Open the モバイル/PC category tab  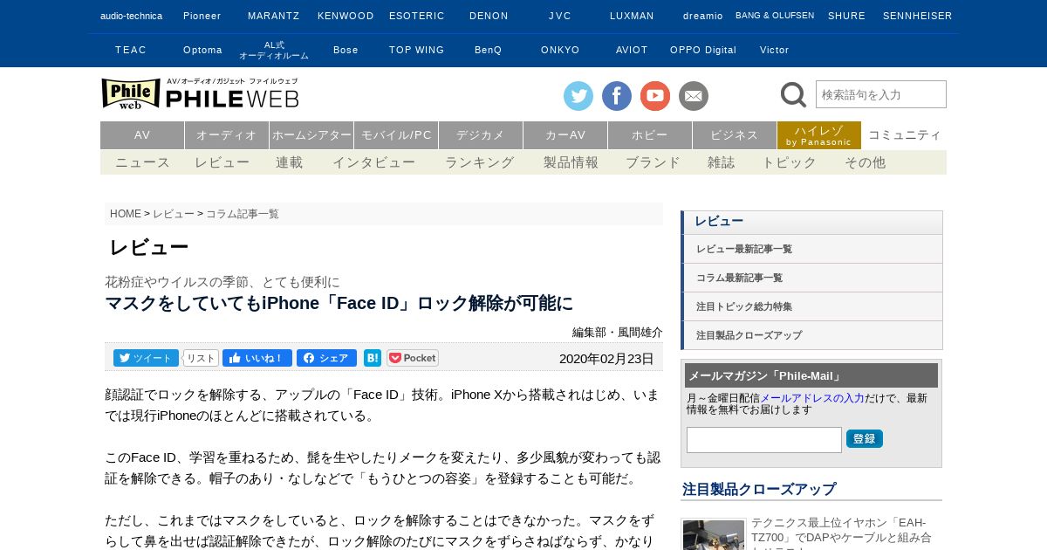[x=396, y=135]
